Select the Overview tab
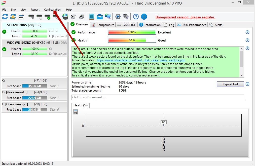Viewport: 255px width, 166px height. [80, 24]
